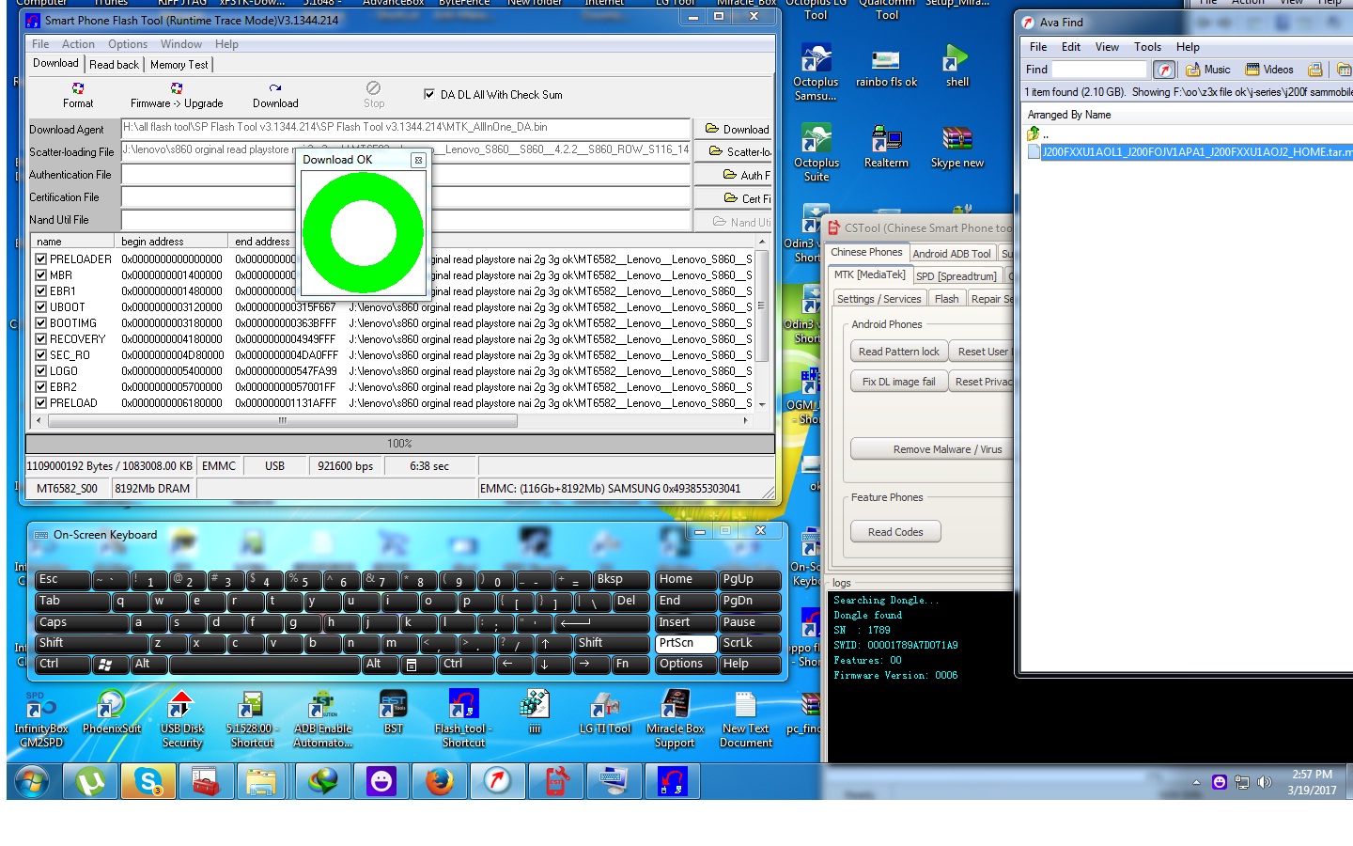Open the Realterm desktop shortcut
Viewport: 1353px width, 846px height.
[886, 148]
